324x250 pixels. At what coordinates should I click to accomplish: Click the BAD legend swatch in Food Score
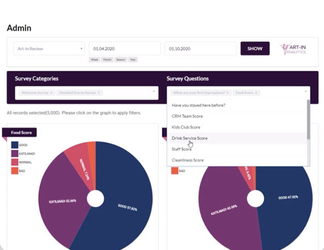pyautogui.click(x=15, y=171)
